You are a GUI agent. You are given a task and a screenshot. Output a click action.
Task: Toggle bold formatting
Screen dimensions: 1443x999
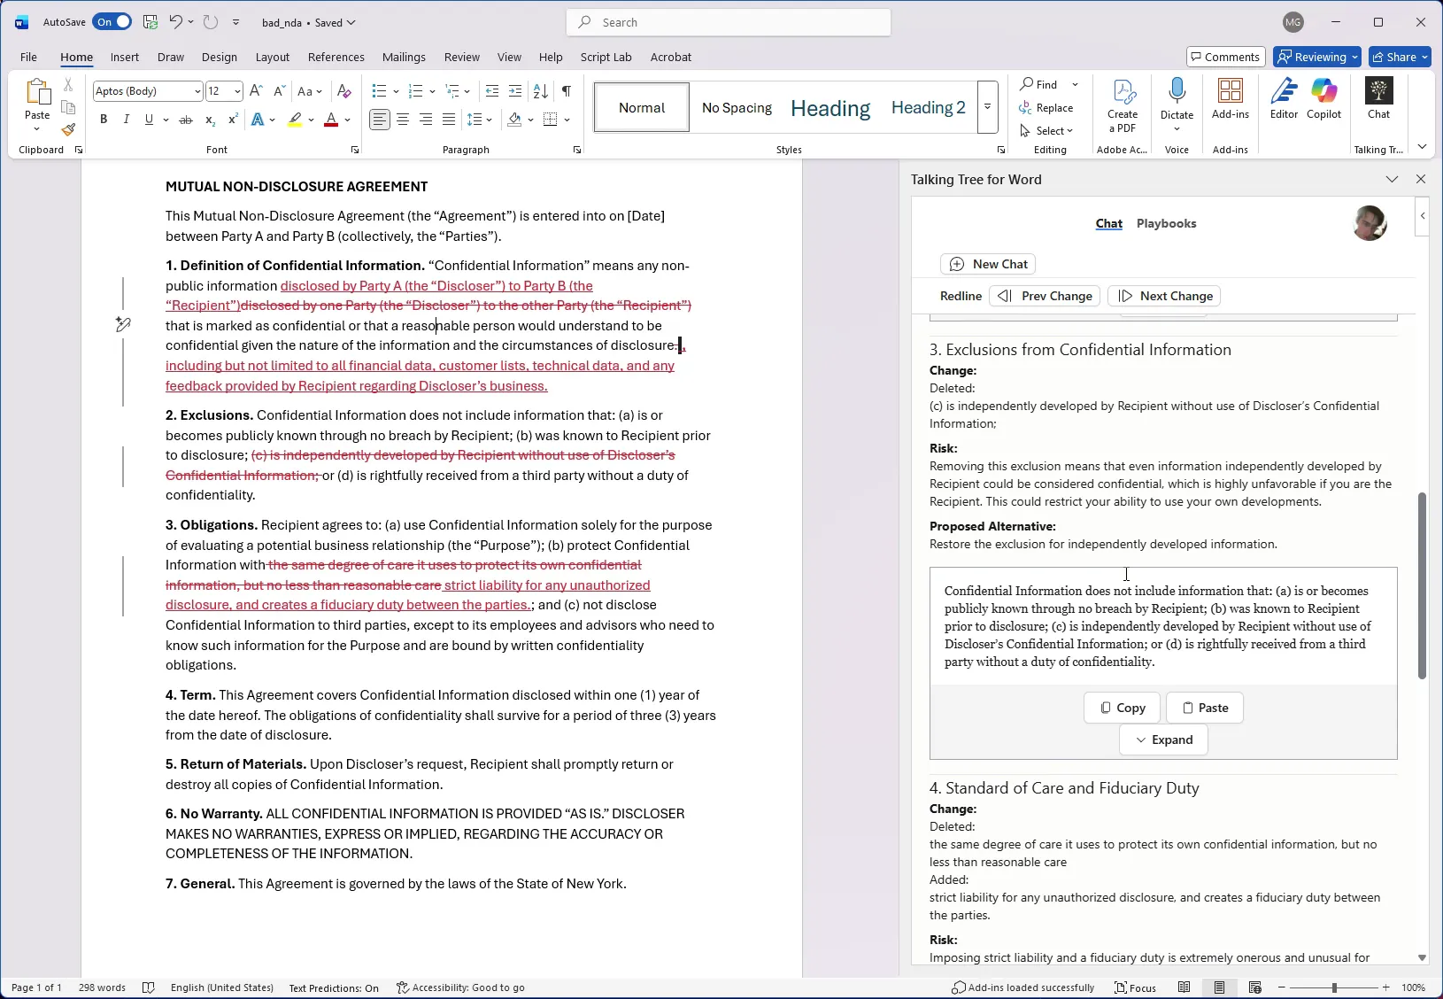point(104,120)
